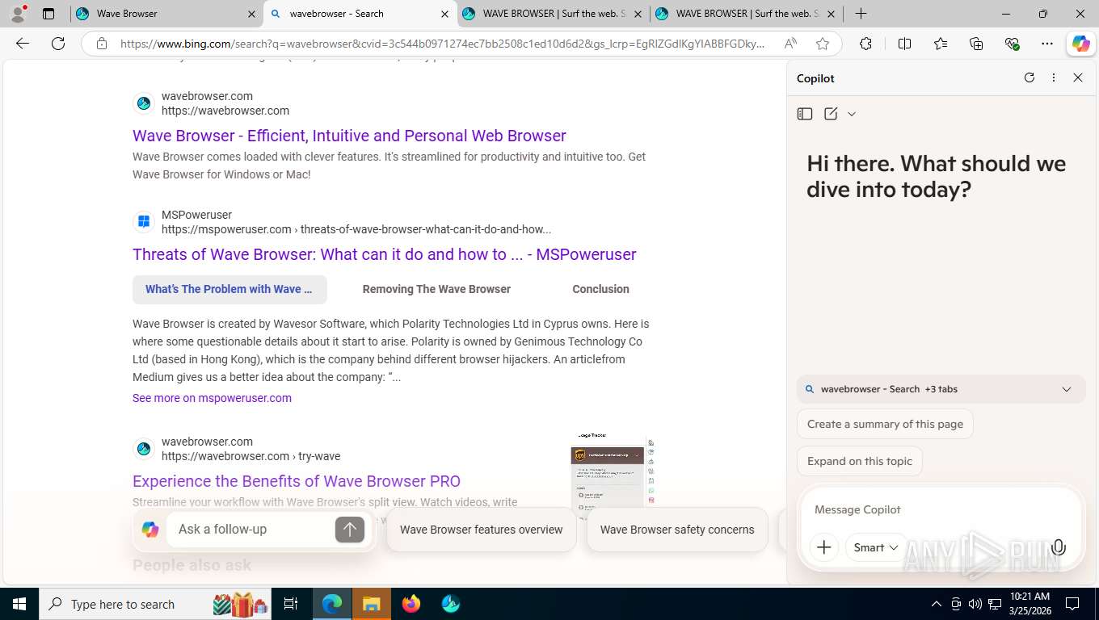Image resolution: width=1099 pixels, height=620 pixels.
Task: Open the Smart mode dropdown
Action: point(876,547)
